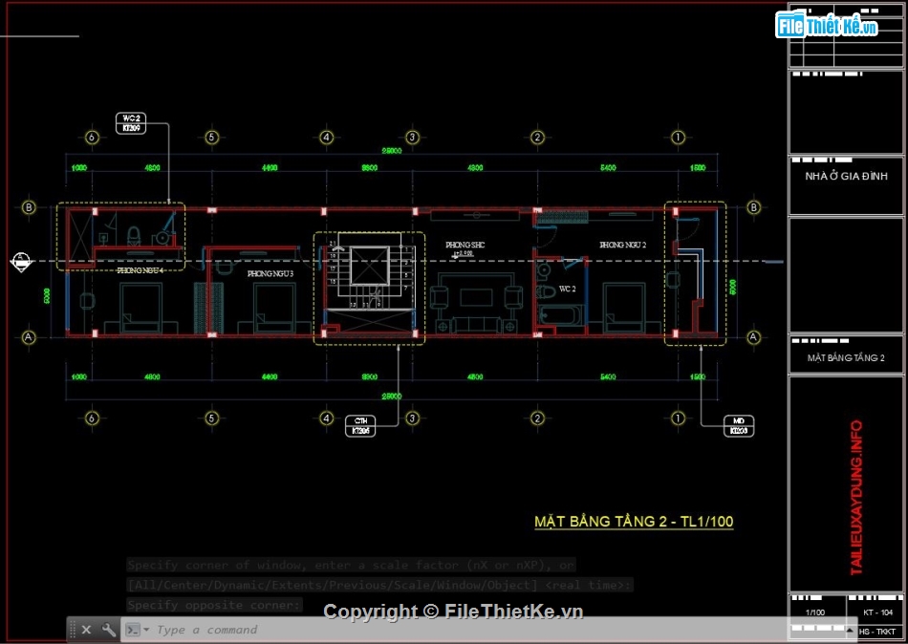Expand command history with up arrow
Image resolution: width=908 pixels, height=644 pixels.
[850, 630]
